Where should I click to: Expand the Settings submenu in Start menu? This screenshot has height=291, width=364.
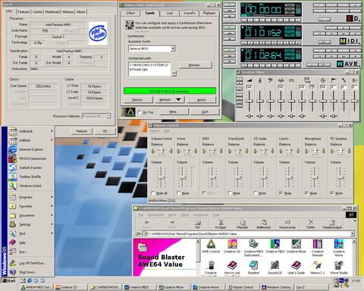tap(30, 224)
